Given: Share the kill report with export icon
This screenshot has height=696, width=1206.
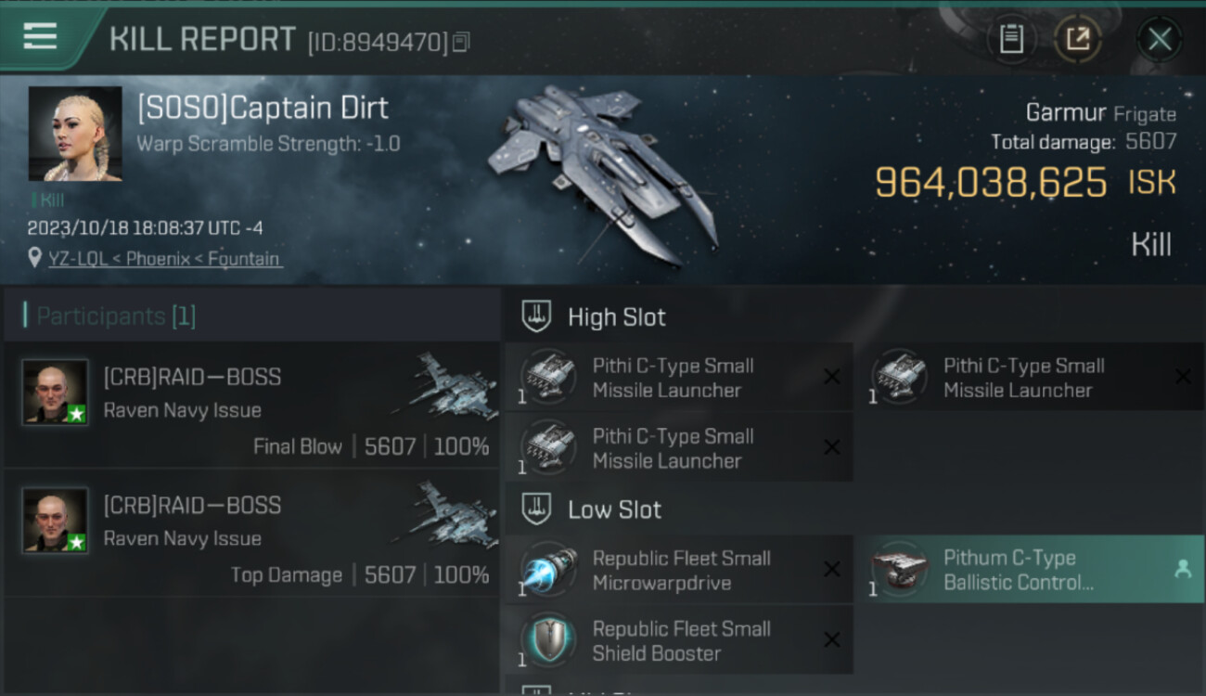Looking at the screenshot, I should pyautogui.click(x=1078, y=39).
